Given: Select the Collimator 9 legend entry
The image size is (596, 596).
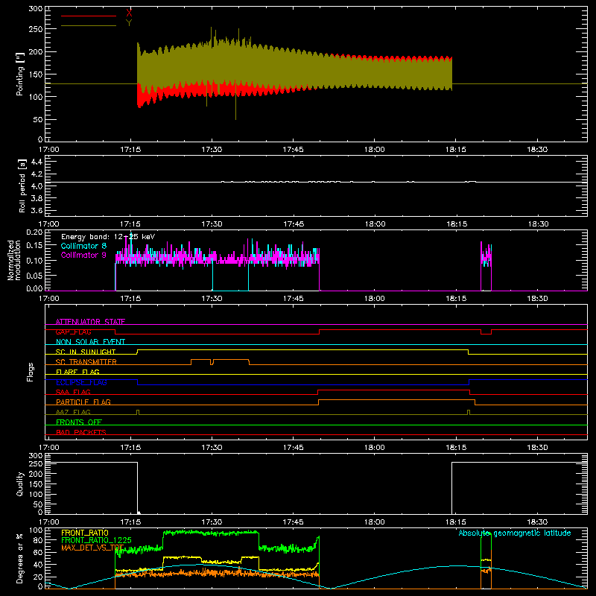Looking at the screenshot, I should pos(83,255).
